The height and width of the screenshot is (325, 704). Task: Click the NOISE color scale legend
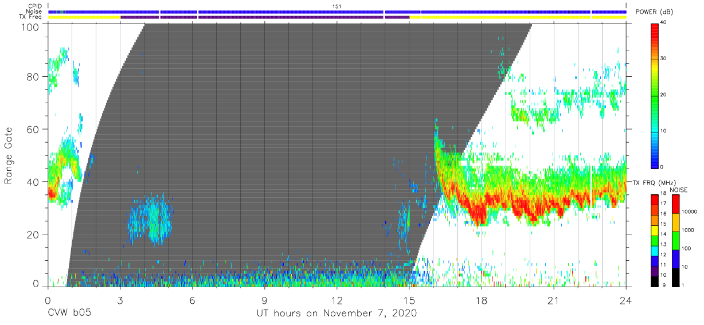[676, 240]
